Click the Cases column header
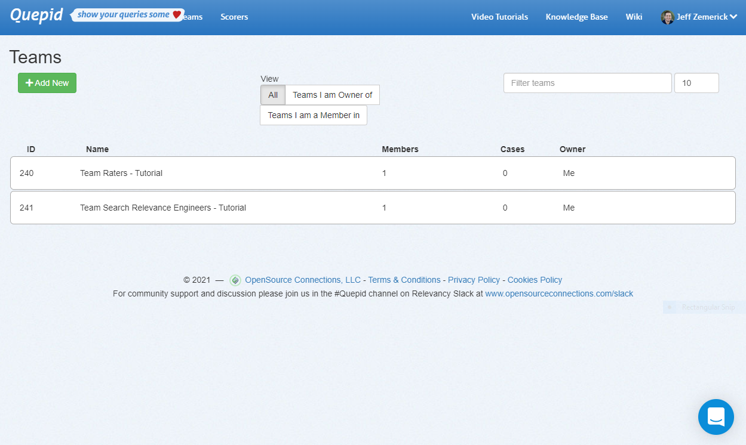Image resolution: width=746 pixels, height=445 pixels. click(512, 149)
